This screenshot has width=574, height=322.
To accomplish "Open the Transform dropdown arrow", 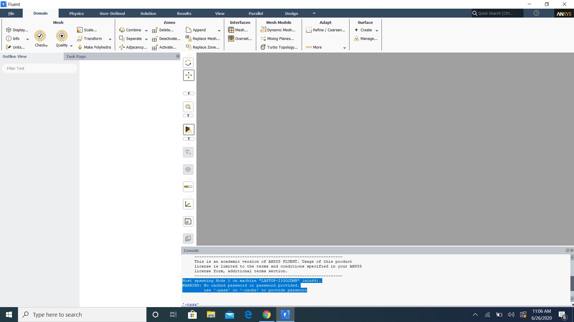I will (x=110, y=39).
